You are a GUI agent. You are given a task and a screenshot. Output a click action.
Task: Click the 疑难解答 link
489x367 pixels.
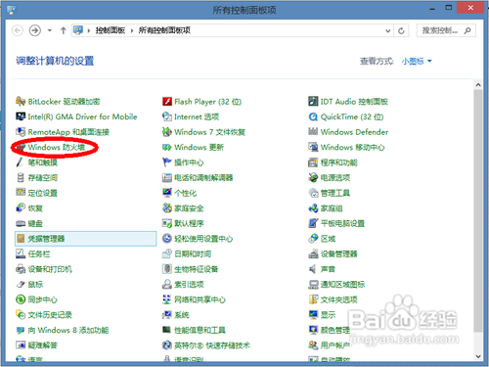42,345
